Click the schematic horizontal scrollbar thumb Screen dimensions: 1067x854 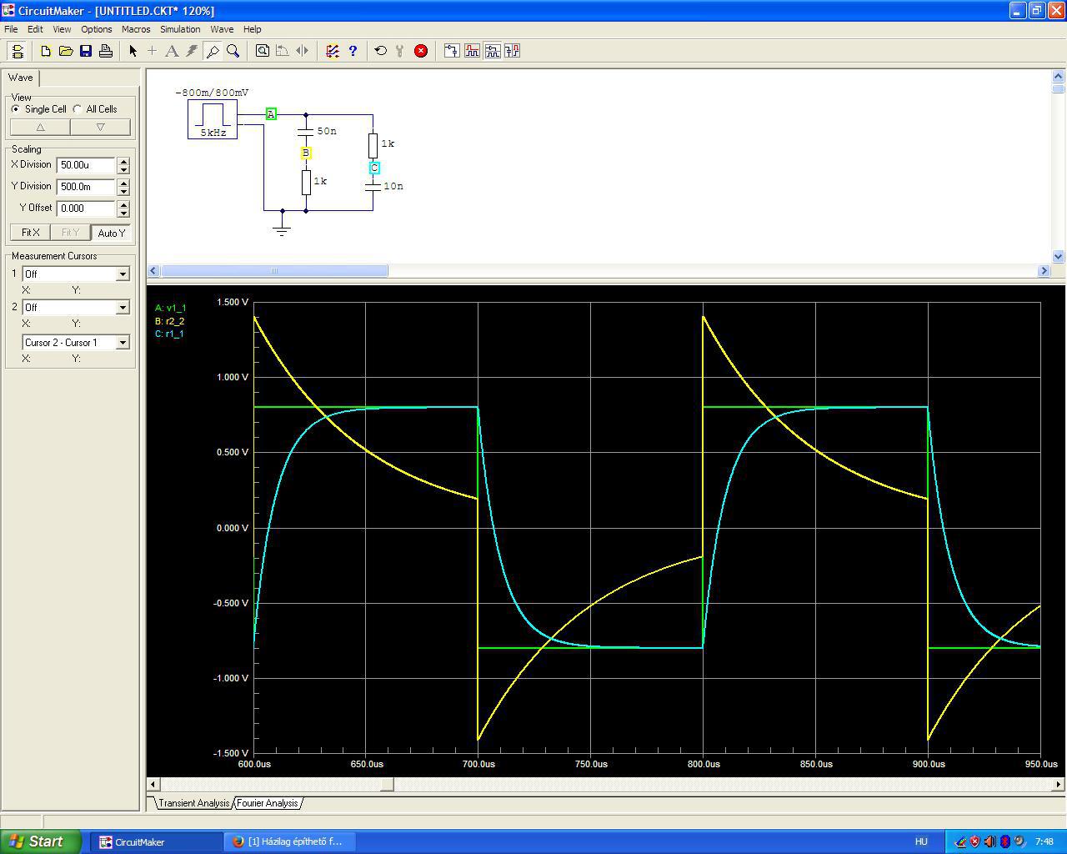tap(274, 270)
